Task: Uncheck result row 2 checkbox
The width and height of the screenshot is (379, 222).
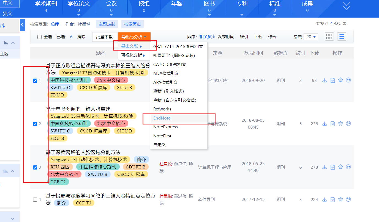Action: coord(35,124)
